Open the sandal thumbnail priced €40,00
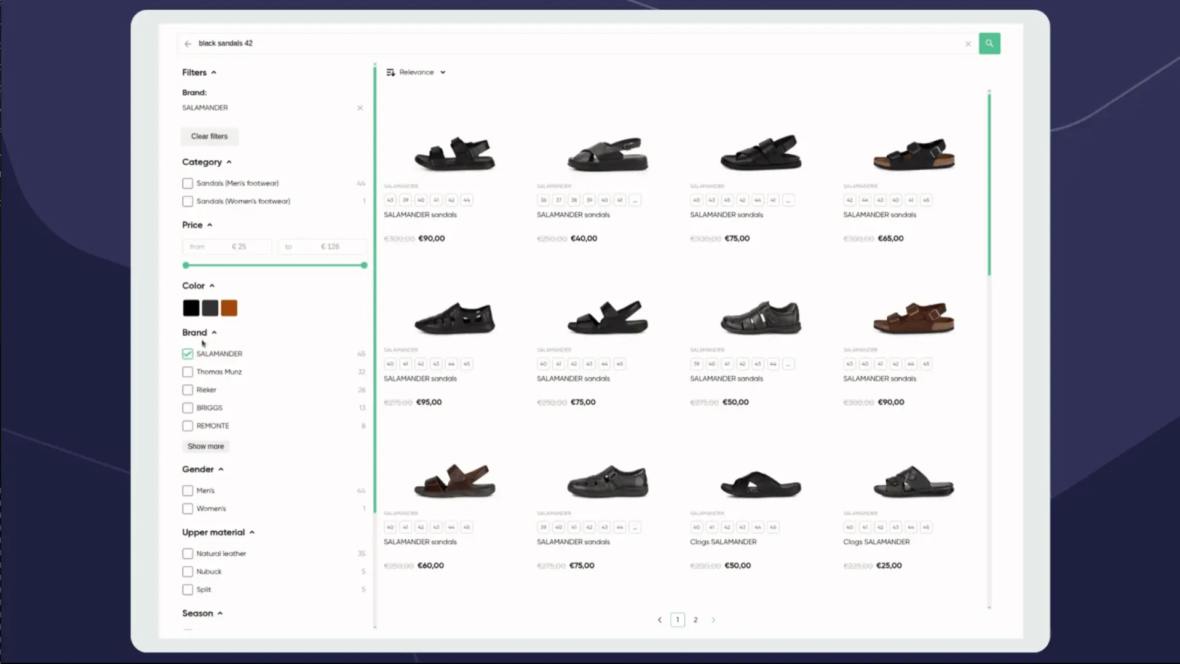 [608, 154]
